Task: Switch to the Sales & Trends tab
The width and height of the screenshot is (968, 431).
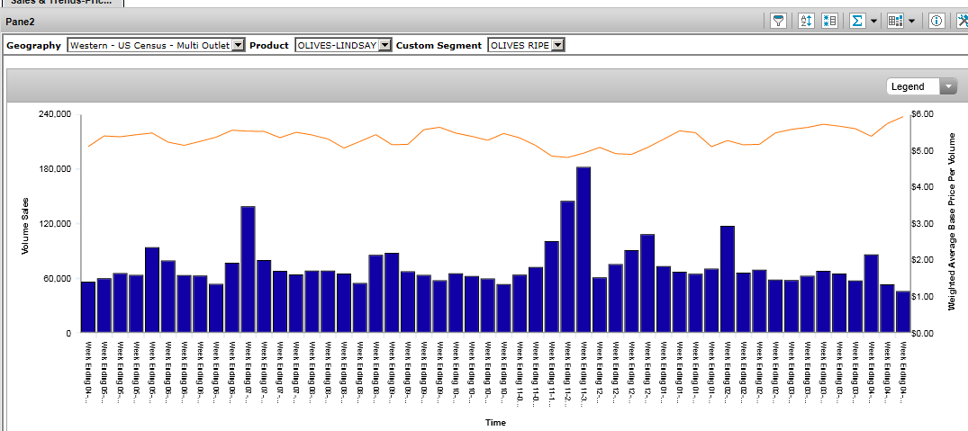Action: (61, 3)
